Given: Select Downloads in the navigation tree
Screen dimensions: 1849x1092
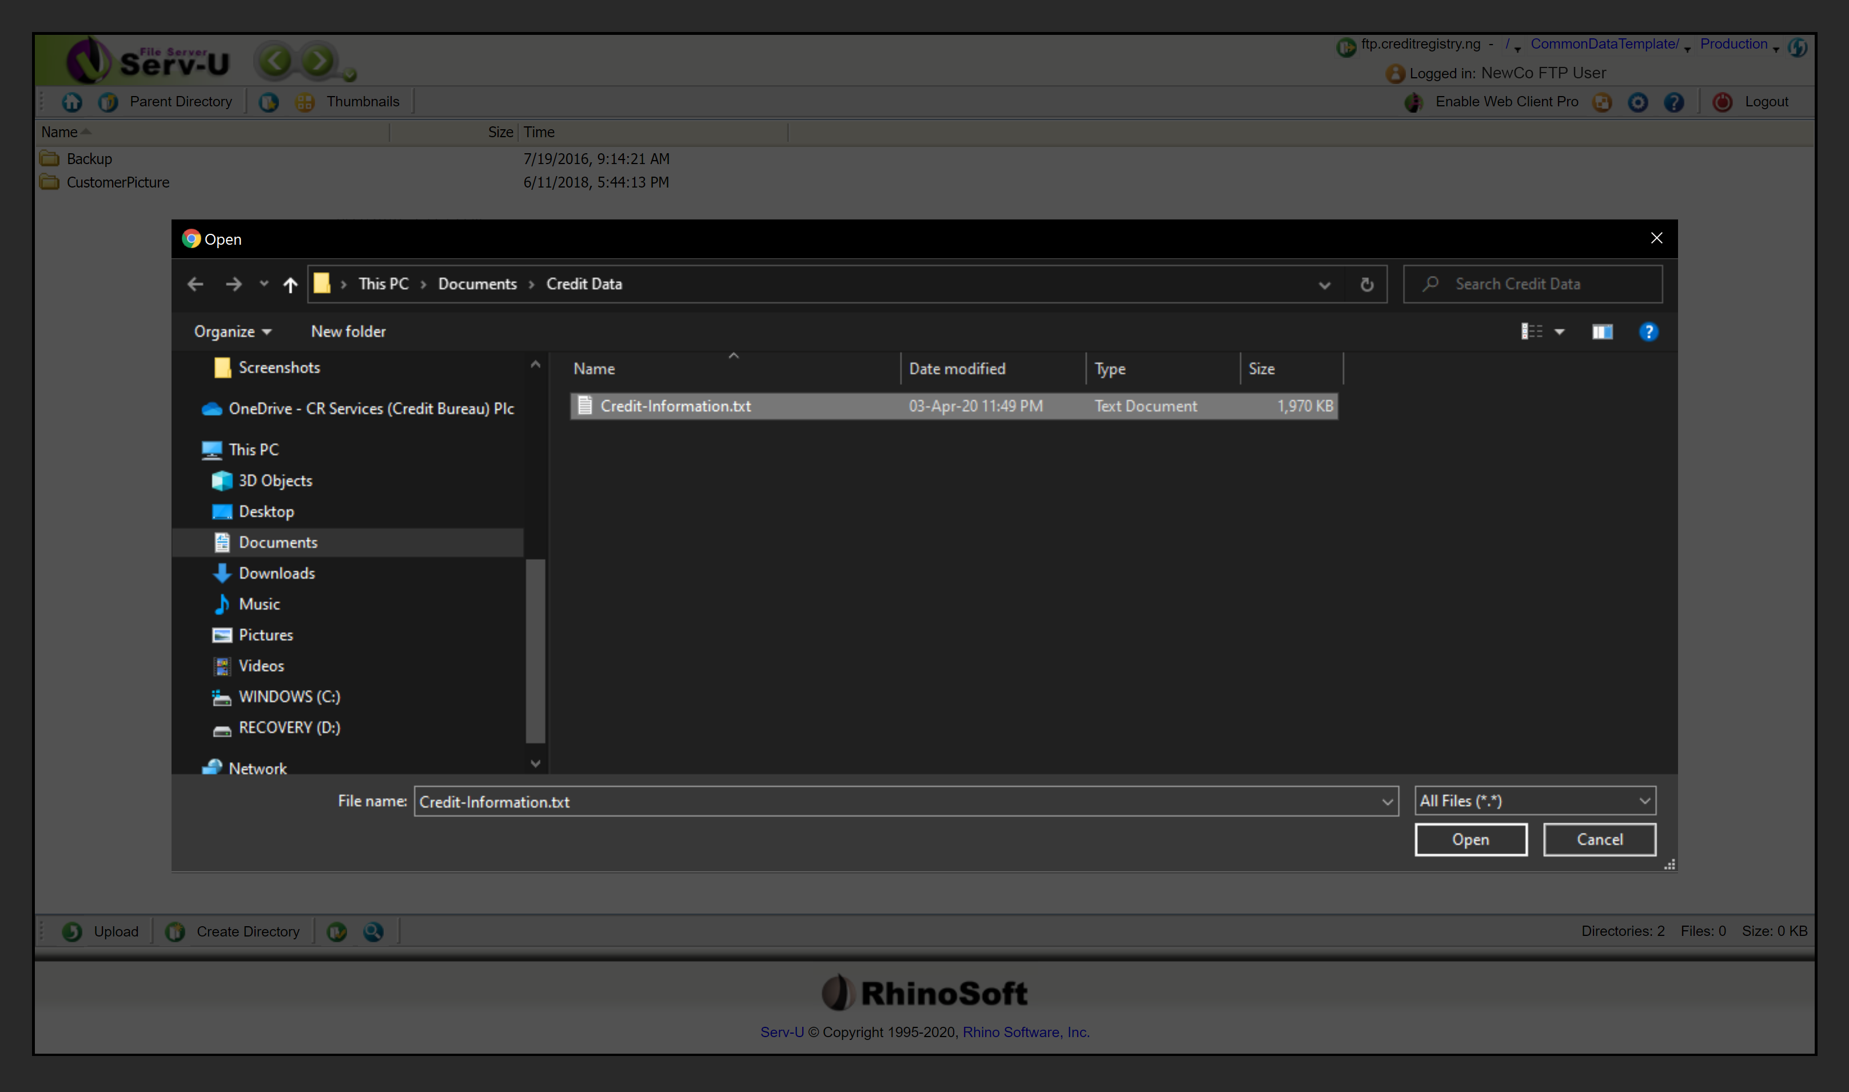Looking at the screenshot, I should (x=277, y=573).
